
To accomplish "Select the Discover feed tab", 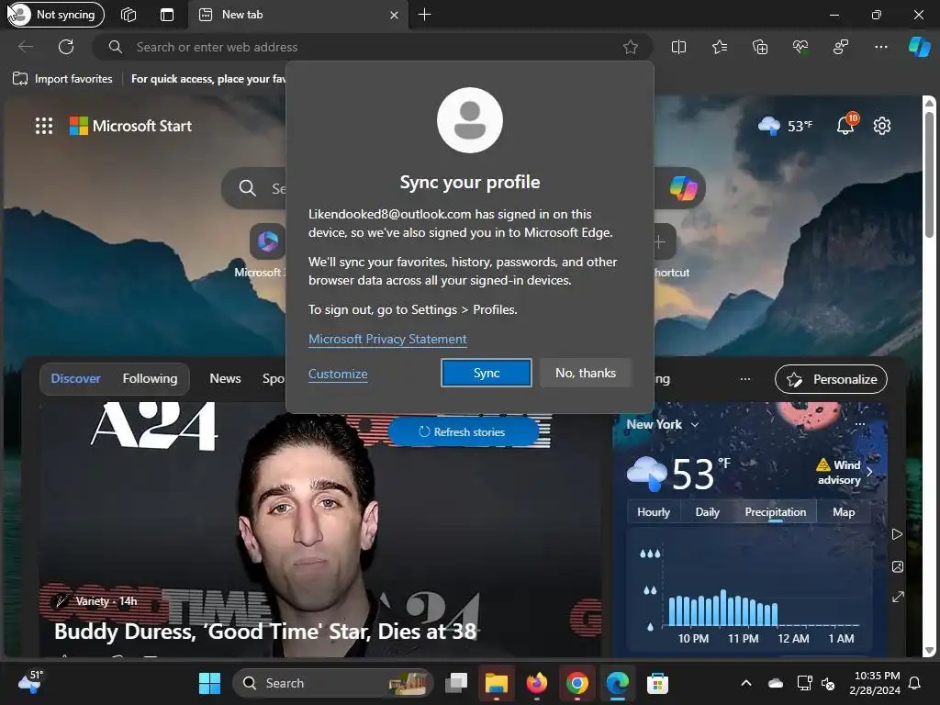I will pos(75,378).
